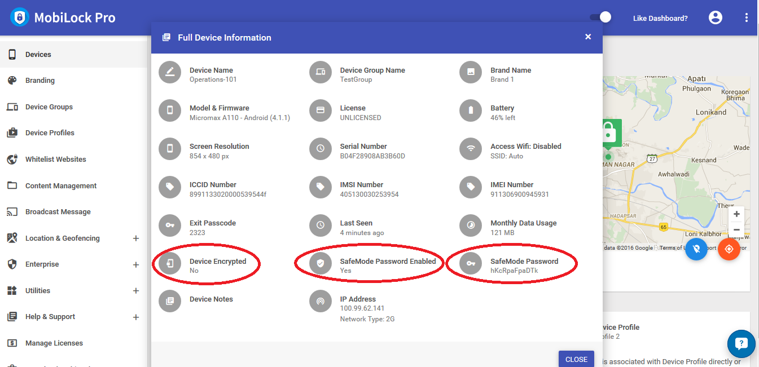Viewport: 759px width, 367px height.
Task: Open the user account profile icon
Action: click(716, 17)
